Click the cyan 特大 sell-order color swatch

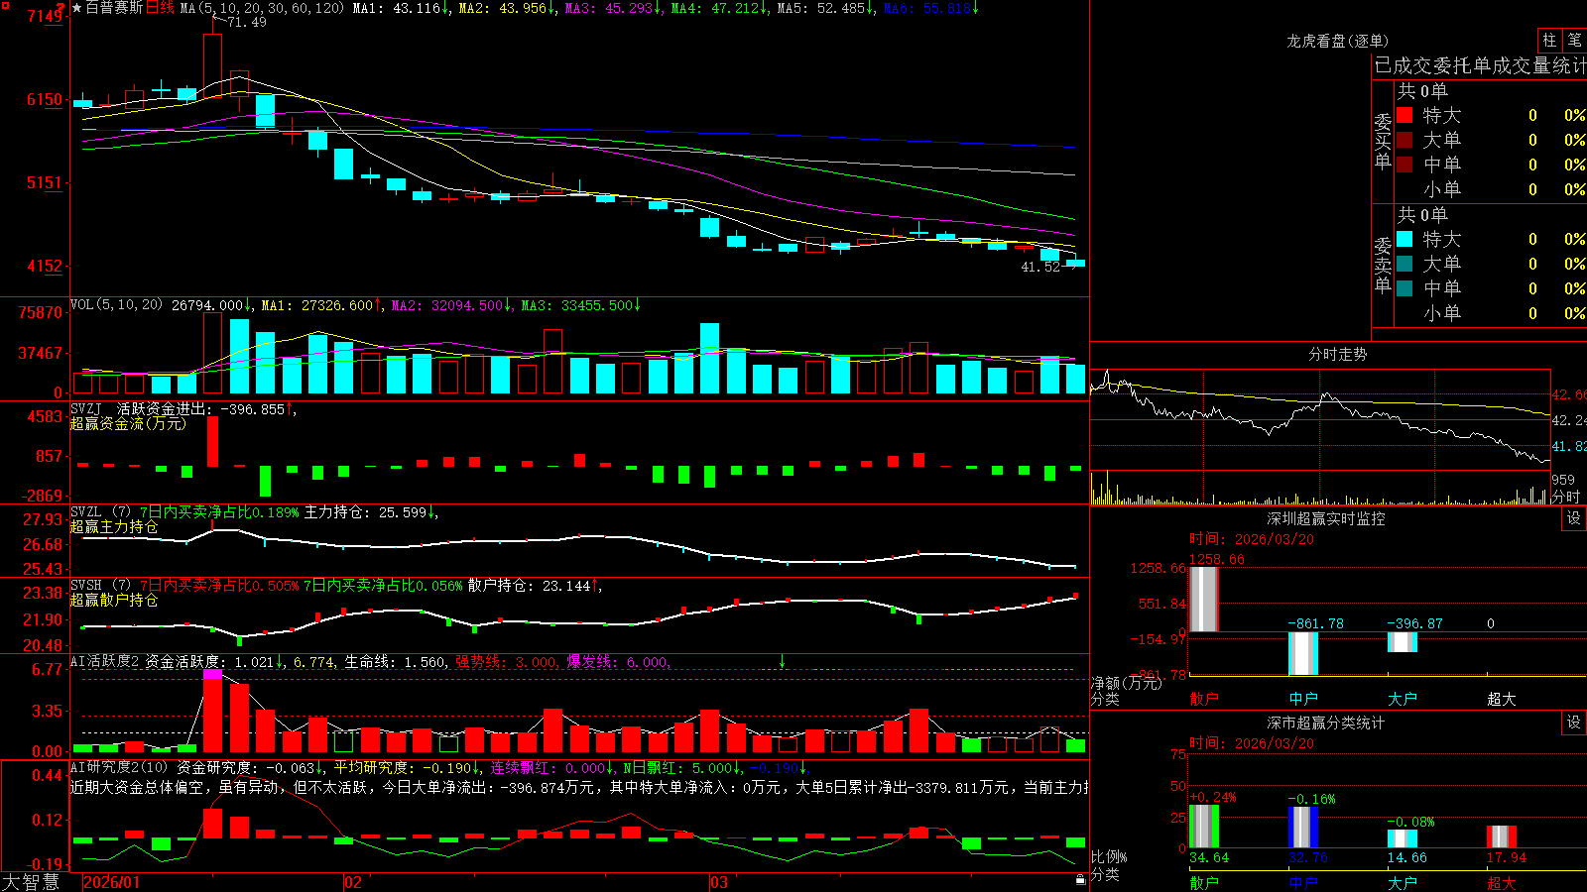click(1404, 239)
